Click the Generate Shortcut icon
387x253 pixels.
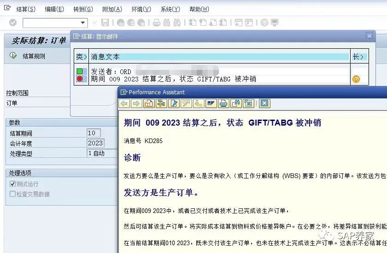pos(248,23)
